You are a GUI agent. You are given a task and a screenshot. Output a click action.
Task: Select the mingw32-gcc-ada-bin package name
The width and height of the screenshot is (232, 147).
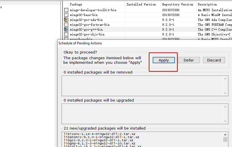click(x=86, y=20)
